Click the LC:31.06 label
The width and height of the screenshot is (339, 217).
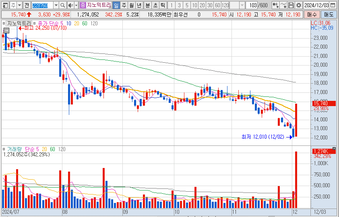click(320, 23)
